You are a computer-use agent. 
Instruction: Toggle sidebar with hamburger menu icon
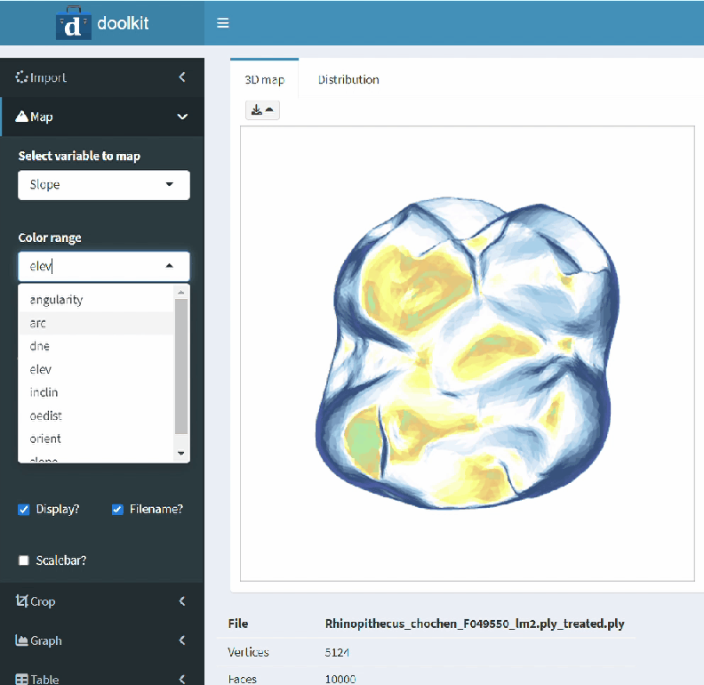tap(223, 23)
